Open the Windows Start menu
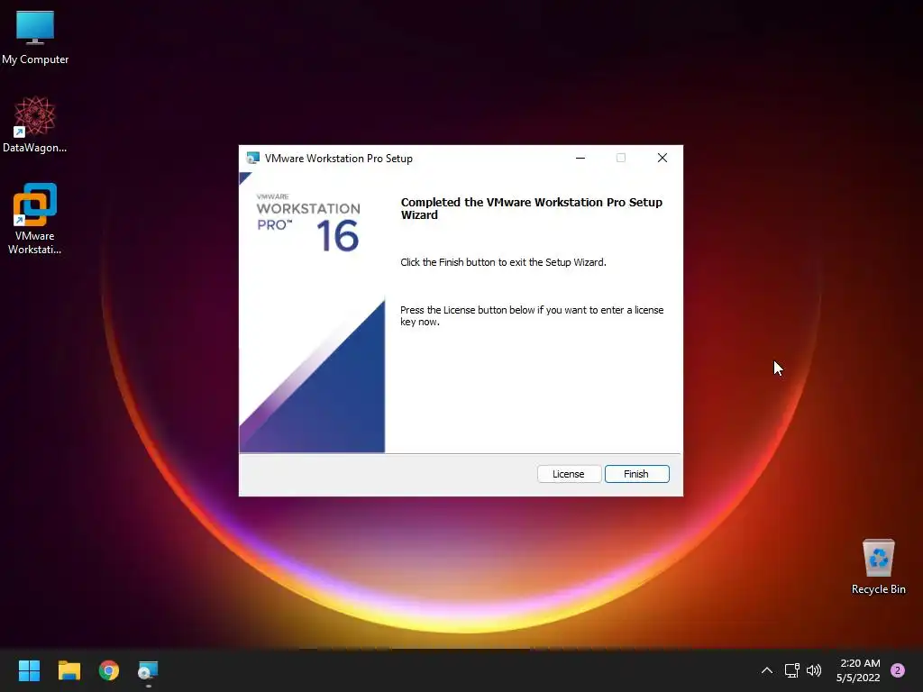Image resolution: width=923 pixels, height=692 pixels. click(29, 670)
